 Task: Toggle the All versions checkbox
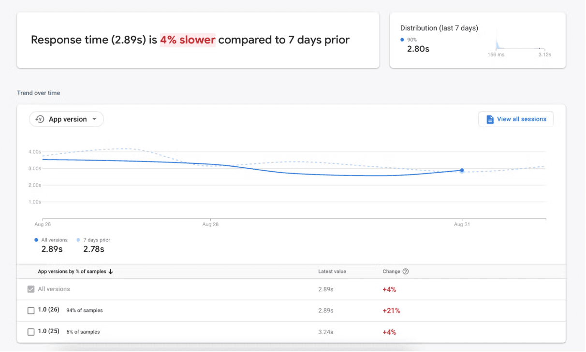point(31,289)
